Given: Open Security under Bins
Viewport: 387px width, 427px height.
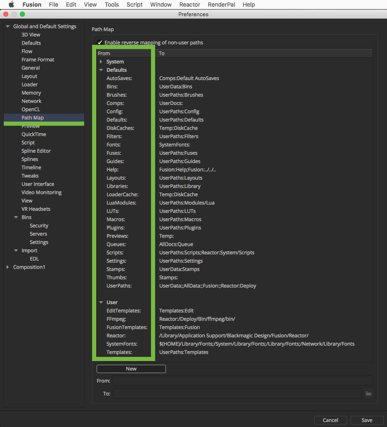Looking at the screenshot, I should coord(39,226).
